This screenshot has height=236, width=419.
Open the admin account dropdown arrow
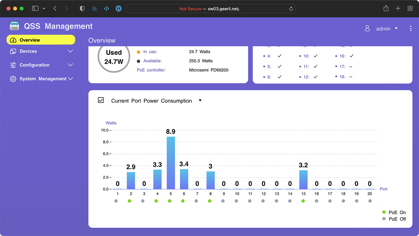(x=396, y=28)
